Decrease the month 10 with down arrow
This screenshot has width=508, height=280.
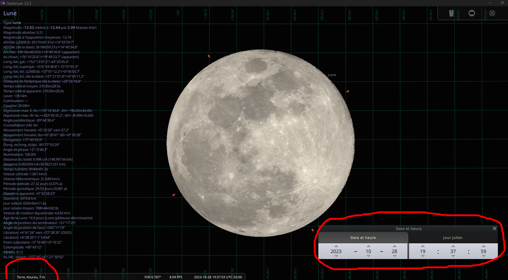coord(368,256)
